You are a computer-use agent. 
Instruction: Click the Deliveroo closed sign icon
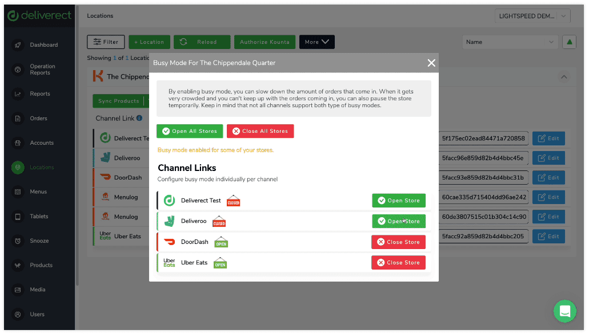pos(219,222)
